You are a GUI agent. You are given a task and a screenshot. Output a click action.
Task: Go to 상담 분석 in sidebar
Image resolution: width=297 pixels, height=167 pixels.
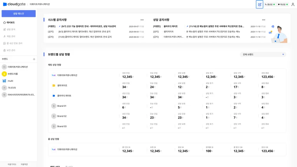pos(11,30)
